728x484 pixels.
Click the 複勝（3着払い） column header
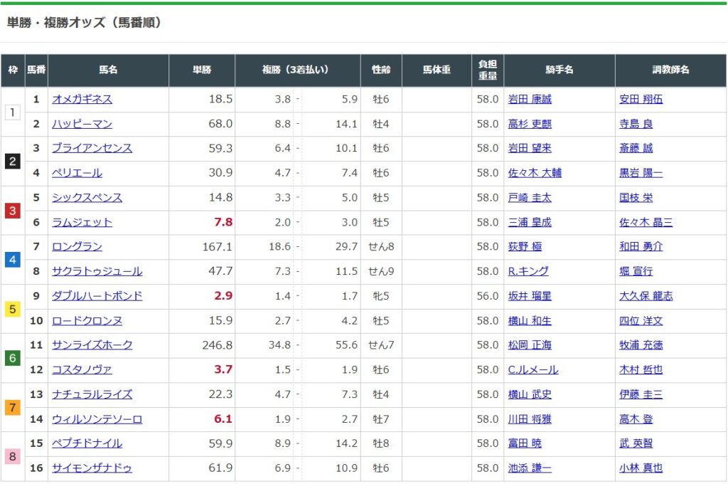coord(298,70)
